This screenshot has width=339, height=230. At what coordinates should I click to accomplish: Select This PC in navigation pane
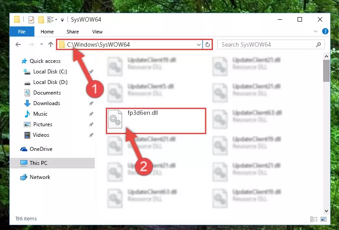[x=38, y=163]
